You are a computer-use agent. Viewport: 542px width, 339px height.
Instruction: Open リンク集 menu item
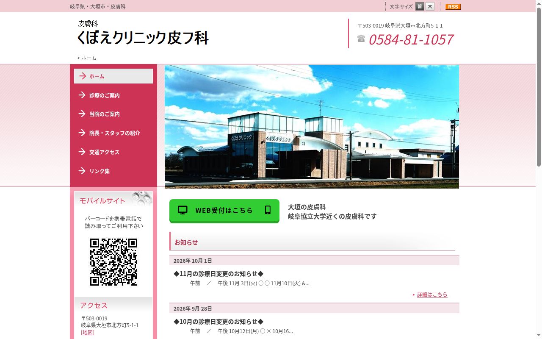(113, 171)
